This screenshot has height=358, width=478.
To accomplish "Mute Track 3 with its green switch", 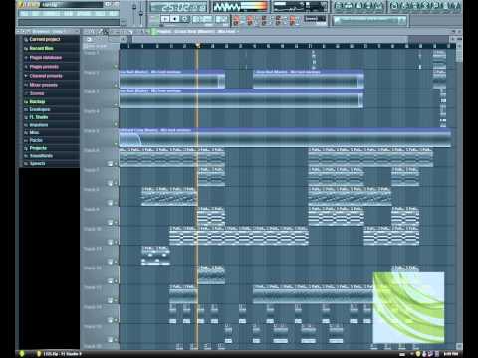I will 116,104.
